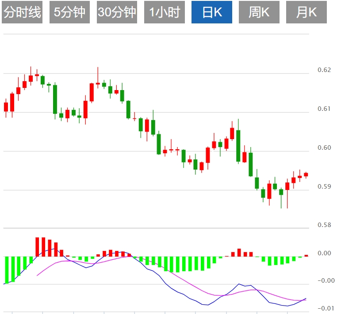Open the 30分钟 interval tab

(x=117, y=12)
